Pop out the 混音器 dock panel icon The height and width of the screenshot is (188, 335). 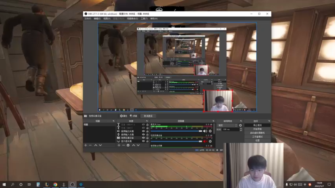coord(213,121)
